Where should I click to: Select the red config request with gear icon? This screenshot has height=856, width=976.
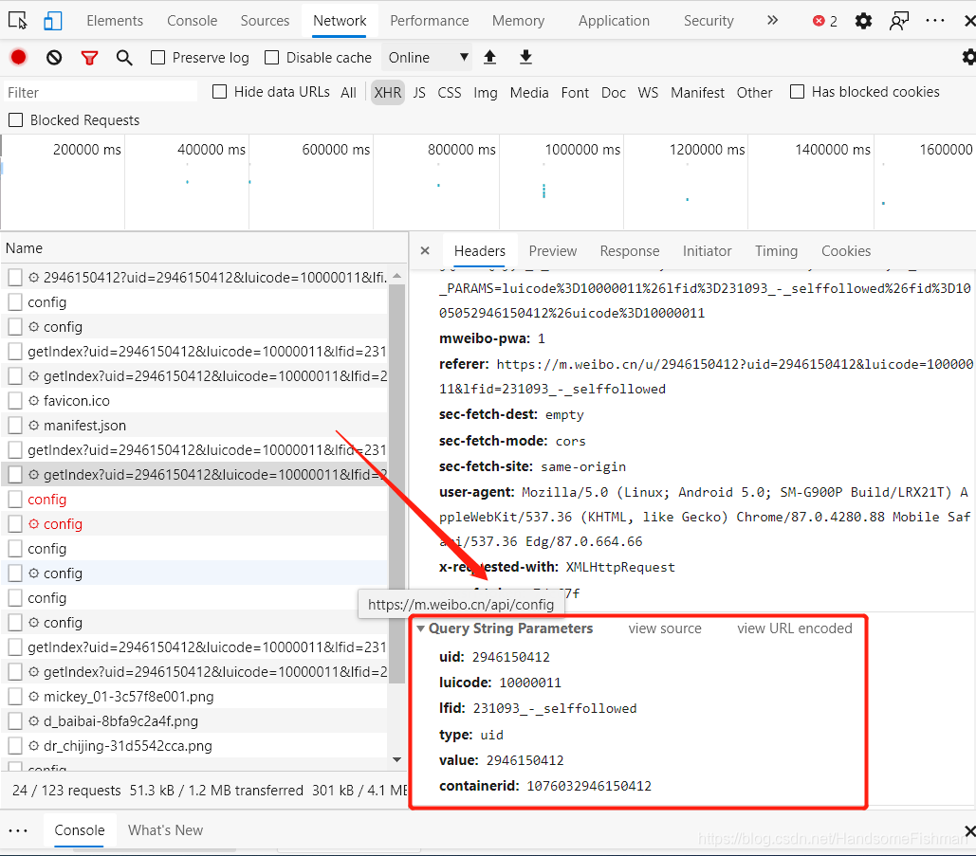click(194, 524)
